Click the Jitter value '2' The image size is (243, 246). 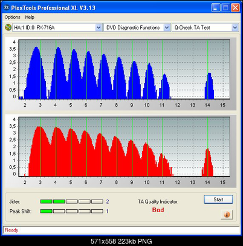[x=108, y=201]
